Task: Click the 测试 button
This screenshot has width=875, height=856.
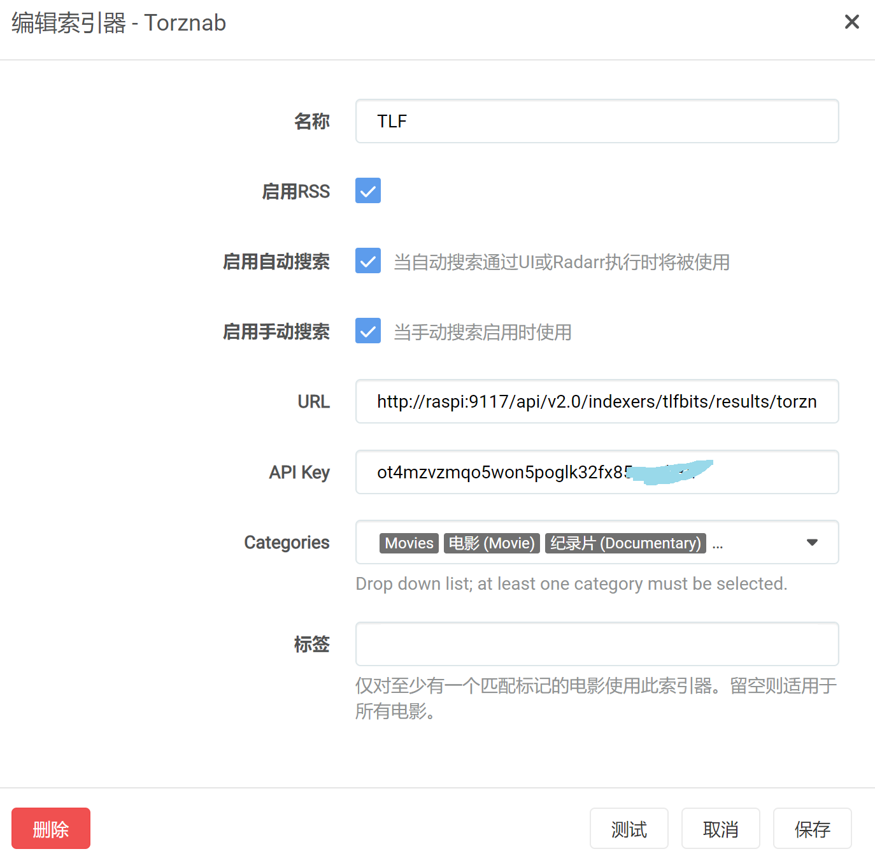Action: point(629,829)
